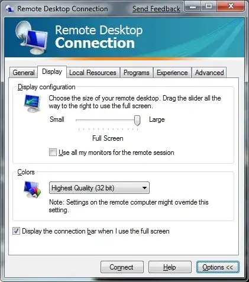Click the large Remote Desktop banner computer icon
Screen dimensions: 249x282
tap(31, 38)
